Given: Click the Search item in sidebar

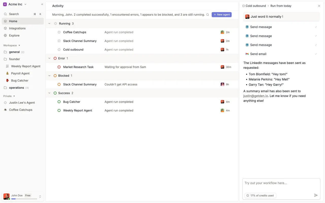Looking at the screenshot, I should 23,14.
